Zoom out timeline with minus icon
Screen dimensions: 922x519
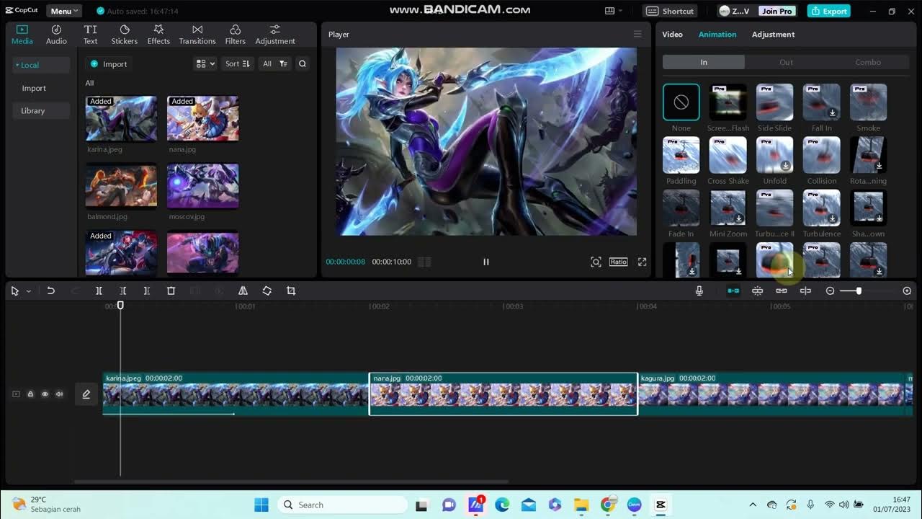point(830,290)
